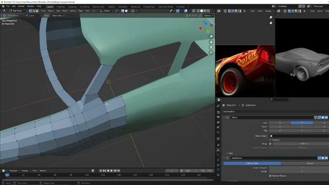This screenshot has height=185, width=329.
Task: Click the viewport zoom magnifier icon
Action: click(211, 36)
